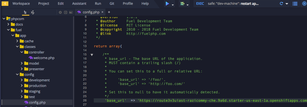Maximize the explorer panel icon
Screen dimensions: 307x107
coord(71,12)
